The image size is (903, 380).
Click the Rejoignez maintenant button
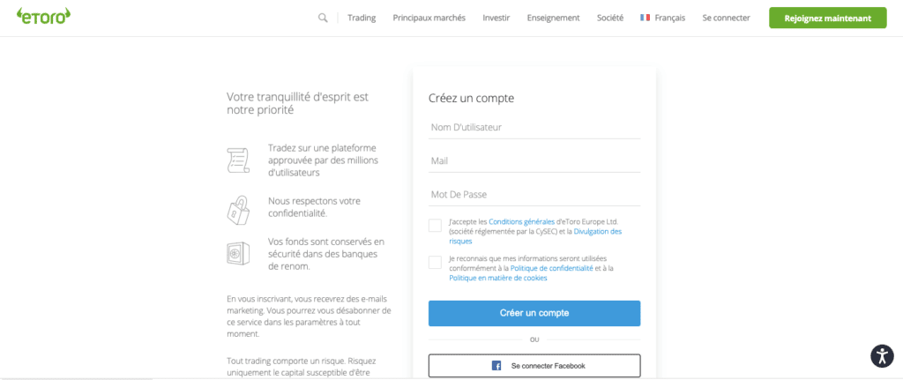point(827,18)
